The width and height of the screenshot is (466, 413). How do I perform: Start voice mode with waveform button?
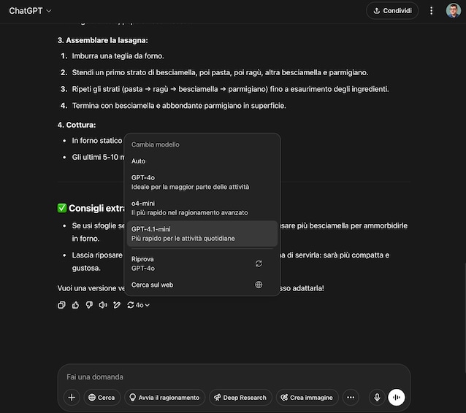pyautogui.click(x=396, y=397)
